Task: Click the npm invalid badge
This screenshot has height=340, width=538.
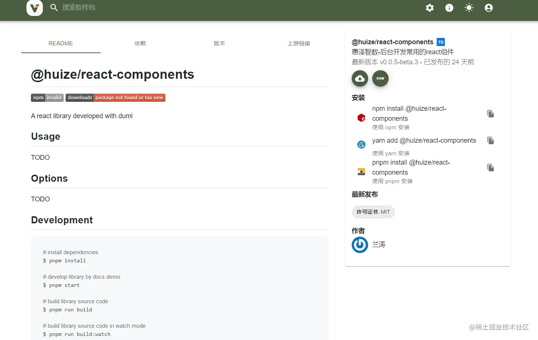Action: pyautogui.click(x=47, y=98)
